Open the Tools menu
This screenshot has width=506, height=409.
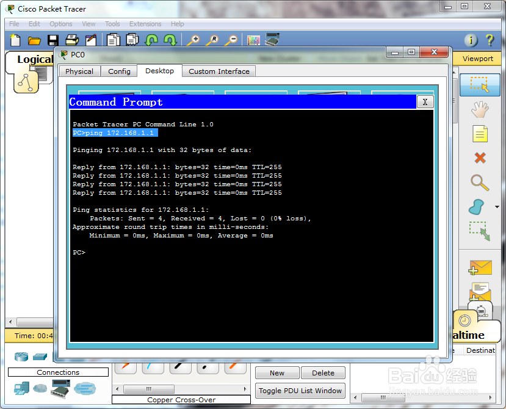(112, 24)
